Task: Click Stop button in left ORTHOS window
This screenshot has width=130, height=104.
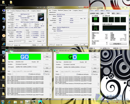Action: pos(47,57)
